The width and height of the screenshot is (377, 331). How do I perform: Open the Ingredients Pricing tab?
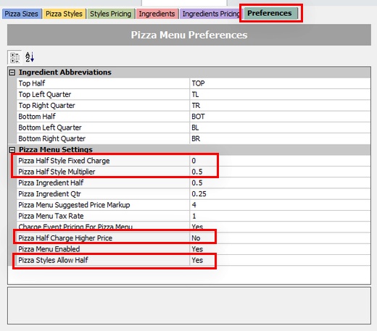[x=210, y=14]
